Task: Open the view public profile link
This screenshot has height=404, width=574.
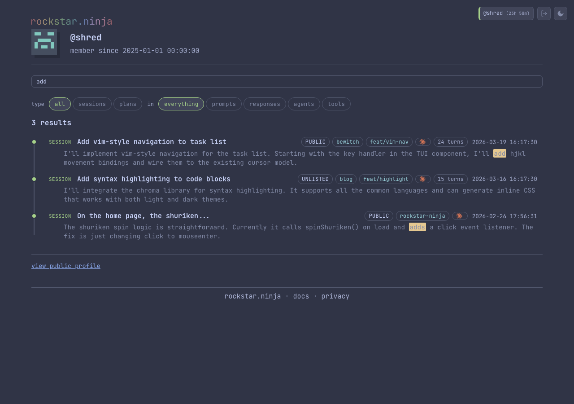Action: [65, 266]
